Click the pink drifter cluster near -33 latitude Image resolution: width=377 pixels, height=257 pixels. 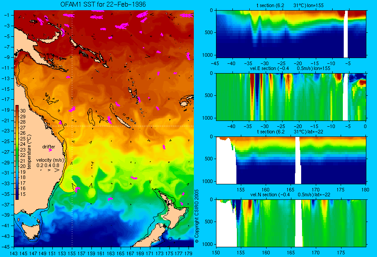(x=134, y=178)
